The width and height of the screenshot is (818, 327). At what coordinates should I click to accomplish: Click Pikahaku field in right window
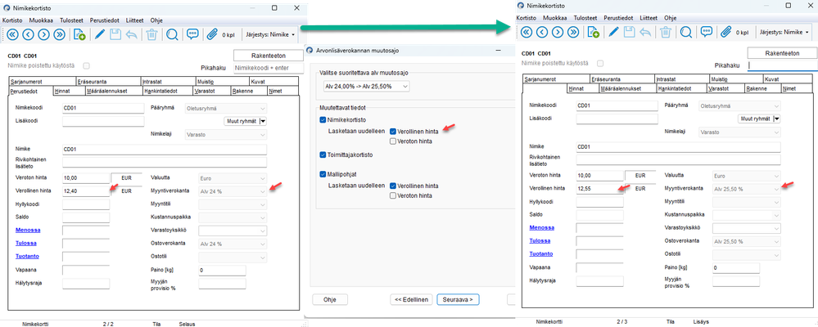click(x=782, y=65)
